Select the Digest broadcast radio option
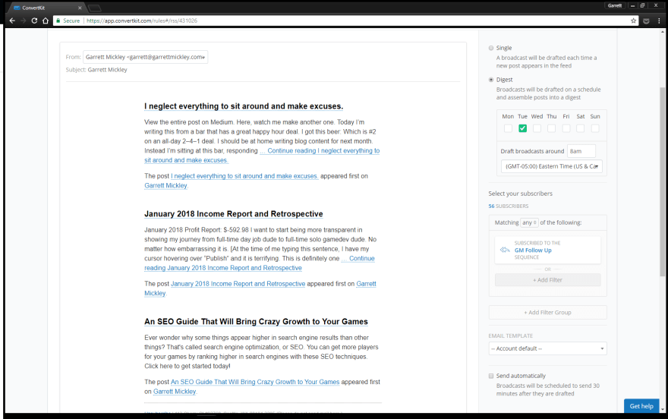This screenshot has height=419, width=668. [x=491, y=80]
